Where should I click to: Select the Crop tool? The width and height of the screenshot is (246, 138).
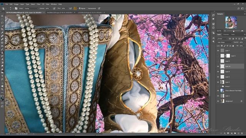click(x=2, y=29)
